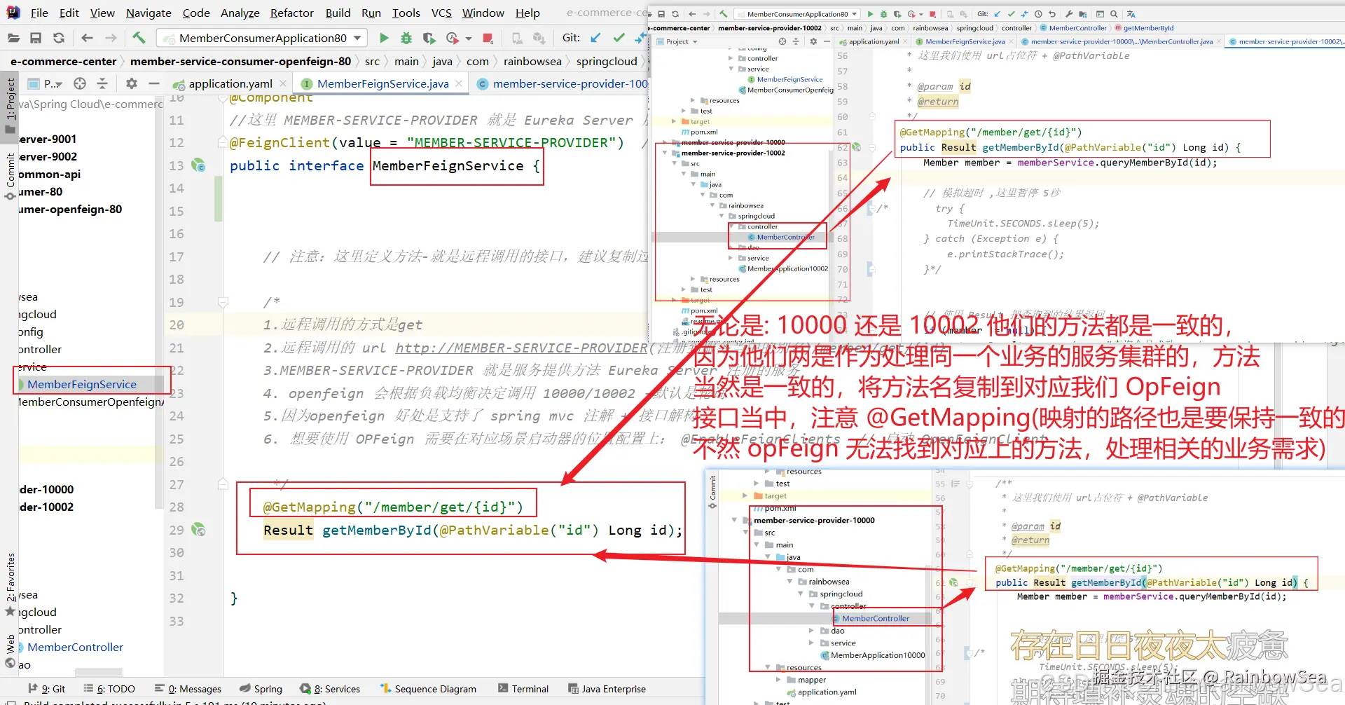1345x705 pixels.
Task: Click the Profiler run icon
Action: 453,38
